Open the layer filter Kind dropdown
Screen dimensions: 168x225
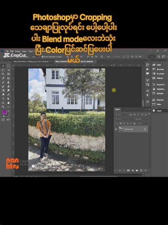click(121, 115)
